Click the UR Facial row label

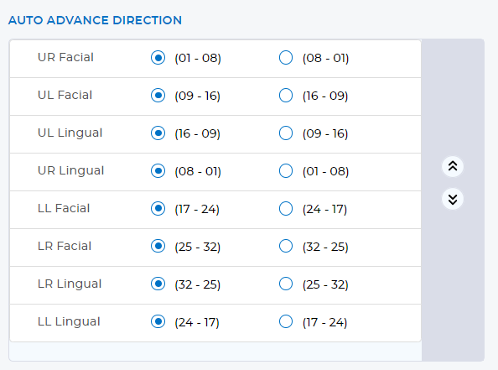(x=65, y=57)
